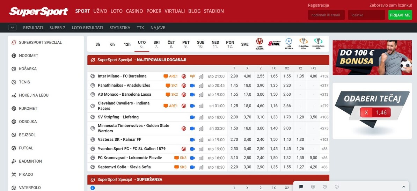
Task: Click the Super Builder icon for Minnesota Timberwolves row
Action: (183, 128)
